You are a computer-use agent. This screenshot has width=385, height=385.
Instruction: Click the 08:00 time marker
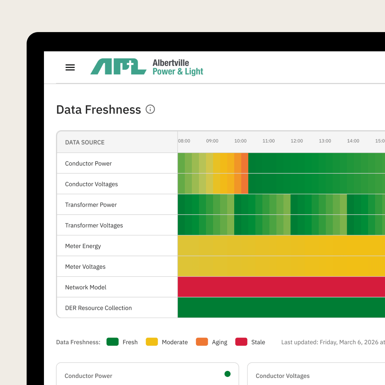click(x=184, y=141)
